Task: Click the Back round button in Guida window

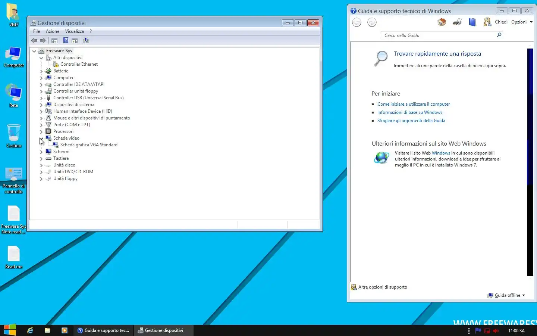Action: coord(357,22)
